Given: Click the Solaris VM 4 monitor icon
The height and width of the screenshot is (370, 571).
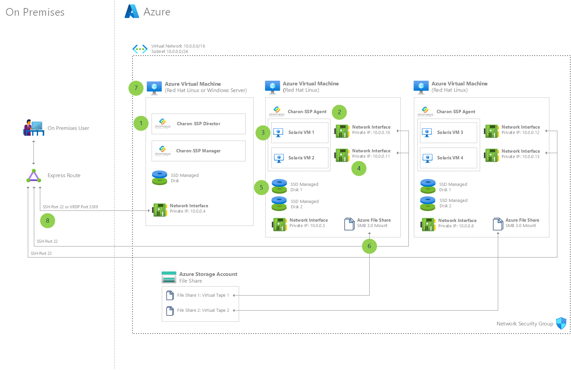Looking at the screenshot, I should [427, 158].
